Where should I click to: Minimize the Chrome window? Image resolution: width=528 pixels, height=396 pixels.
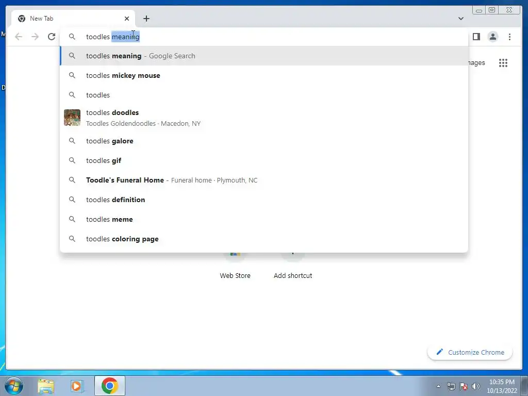click(x=479, y=10)
